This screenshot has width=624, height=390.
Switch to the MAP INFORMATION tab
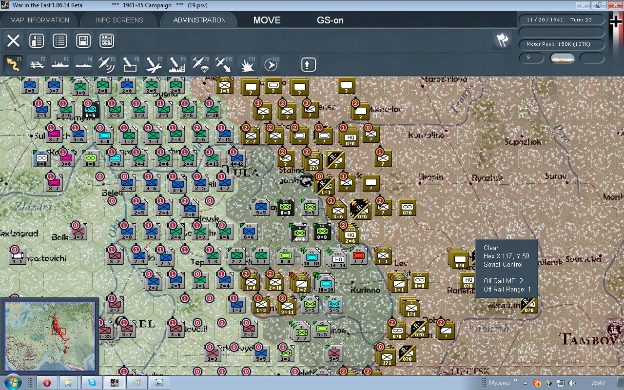click(x=39, y=20)
